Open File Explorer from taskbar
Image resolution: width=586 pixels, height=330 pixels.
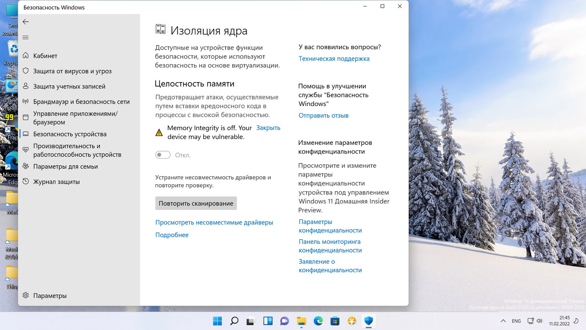pos(301,321)
